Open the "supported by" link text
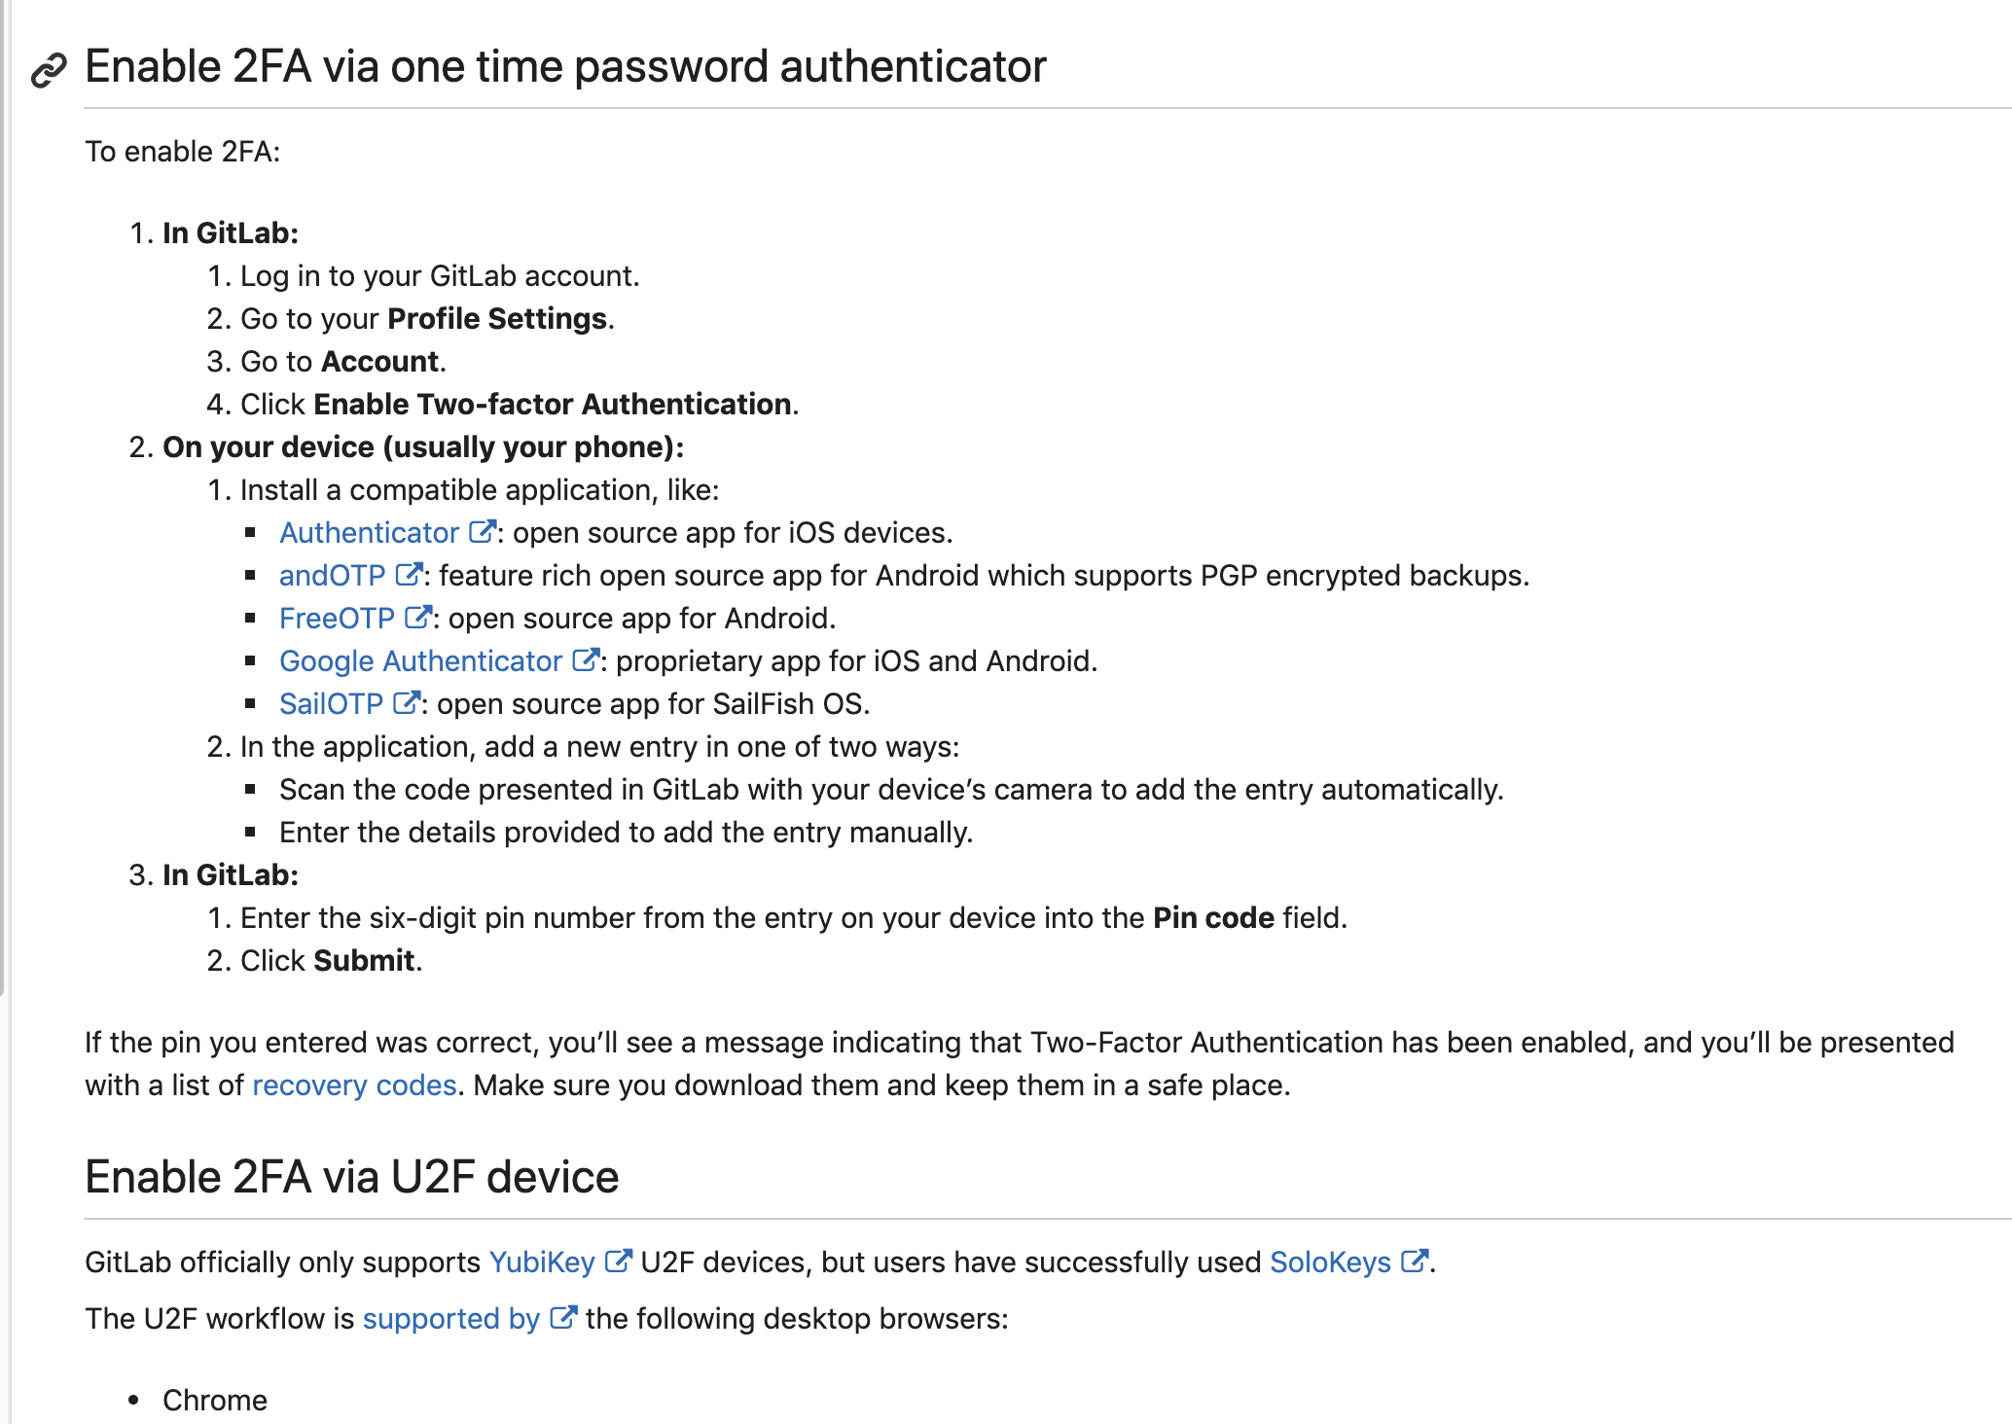 450,1319
